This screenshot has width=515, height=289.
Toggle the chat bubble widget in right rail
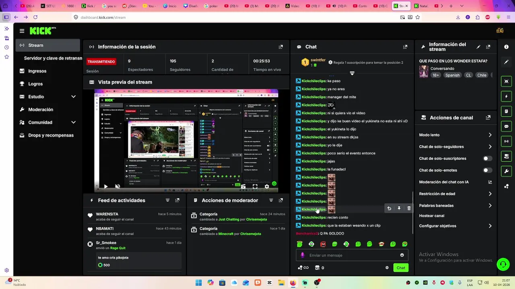506,126
